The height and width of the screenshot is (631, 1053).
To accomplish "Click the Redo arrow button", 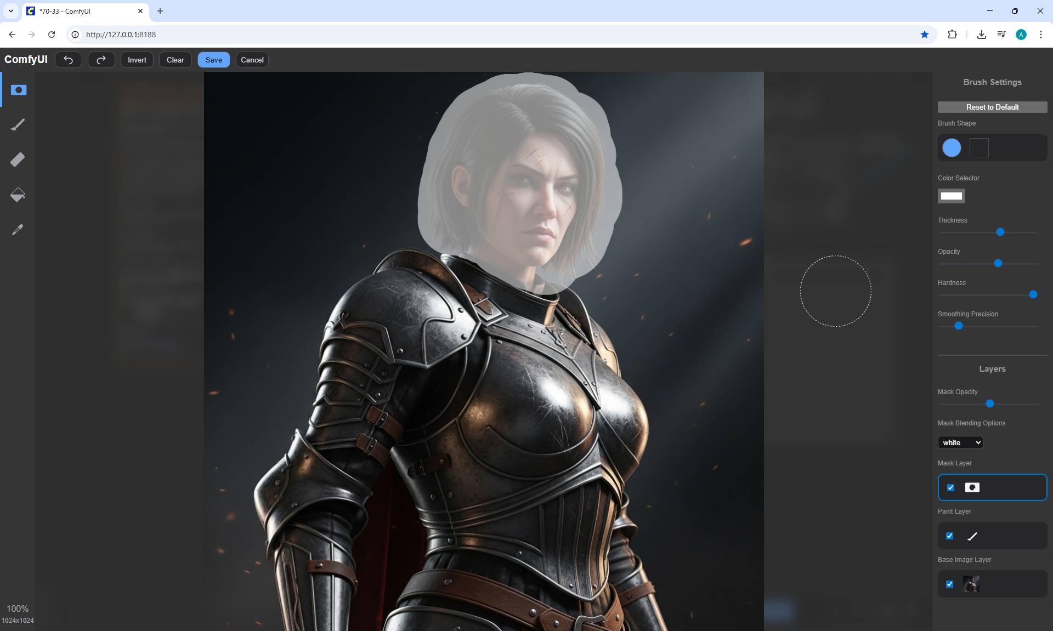I will tap(101, 60).
